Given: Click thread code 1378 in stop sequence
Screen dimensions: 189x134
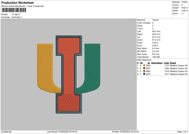Looking at the screenshot, I should click(167, 71).
